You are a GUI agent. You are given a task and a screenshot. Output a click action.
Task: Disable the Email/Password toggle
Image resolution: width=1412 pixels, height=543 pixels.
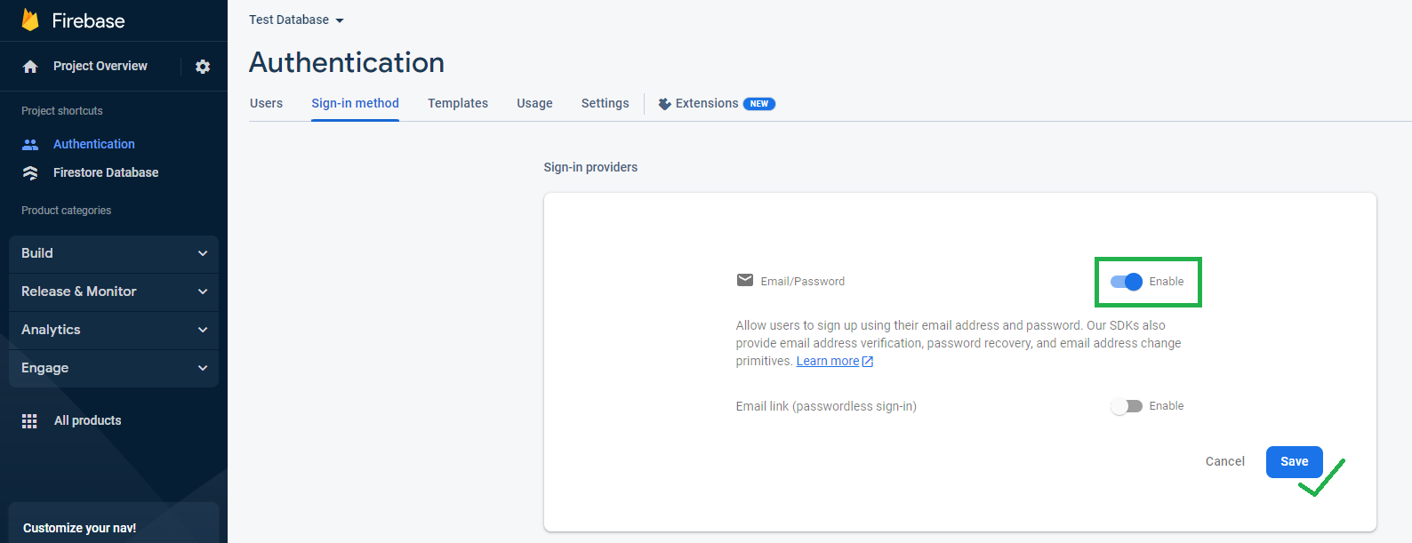[1127, 282]
